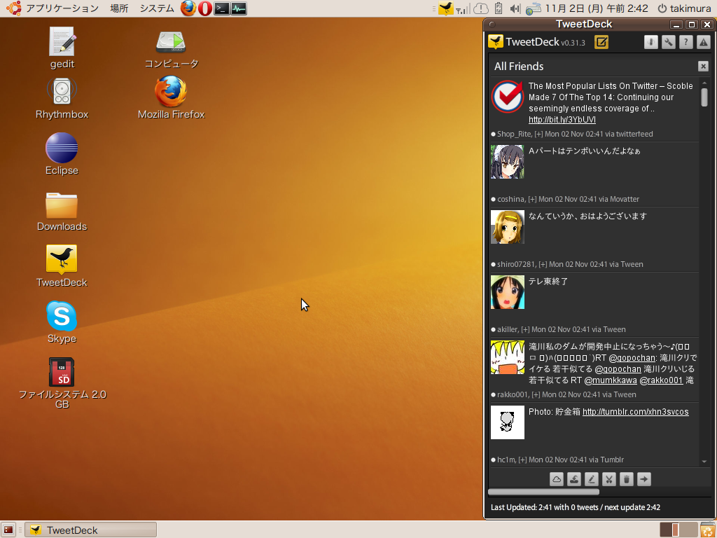Open the takimura user power menu

pos(684,8)
